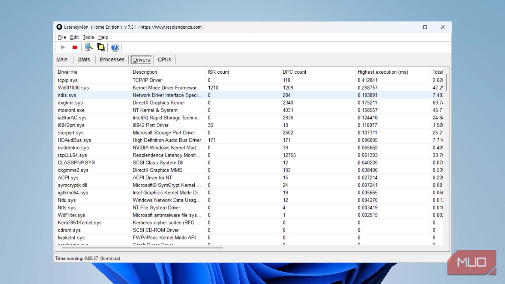Select the rspLLL64.sys row
Image resolution: width=505 pixels, height=284 pixels.
point(249,155)
